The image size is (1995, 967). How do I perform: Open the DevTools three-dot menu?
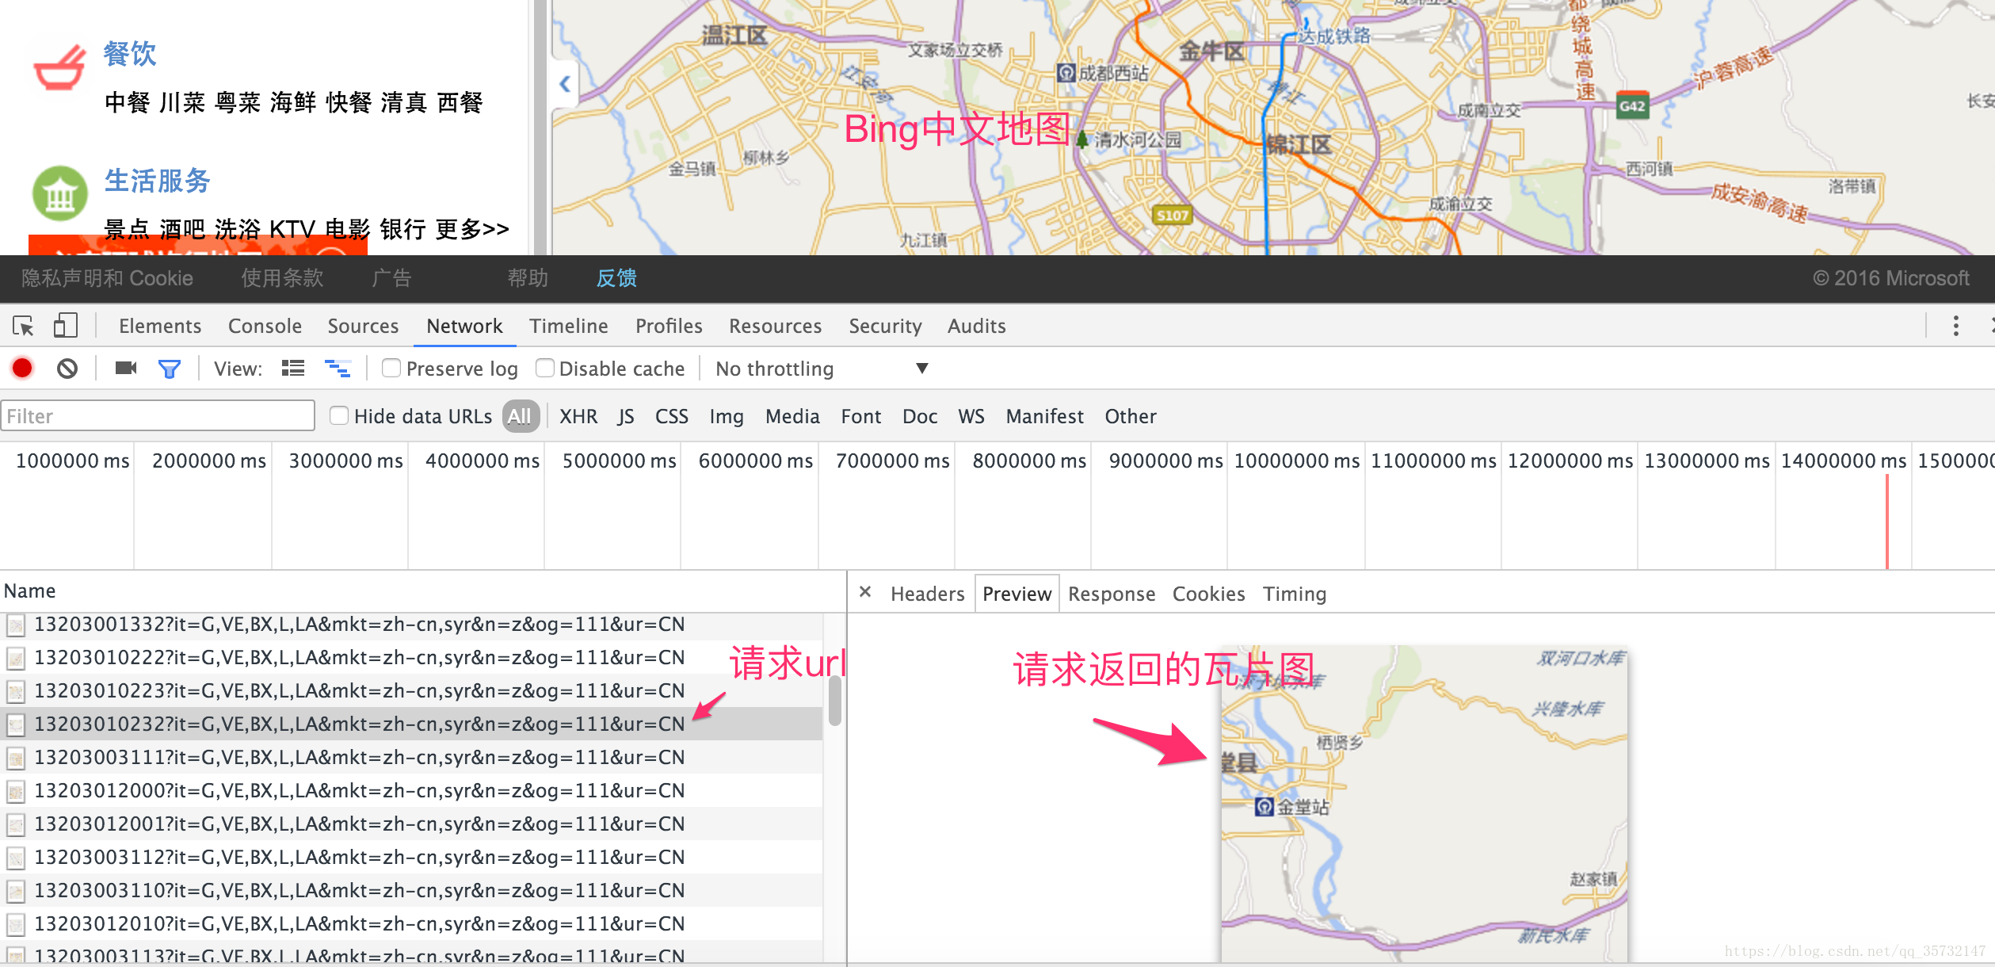[x=1956, y=326]
